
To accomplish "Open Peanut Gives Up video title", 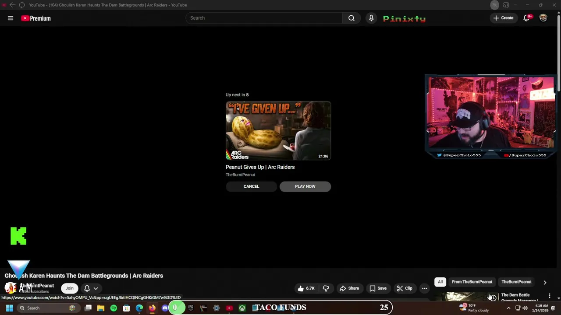I will click(x=260, y=167).
